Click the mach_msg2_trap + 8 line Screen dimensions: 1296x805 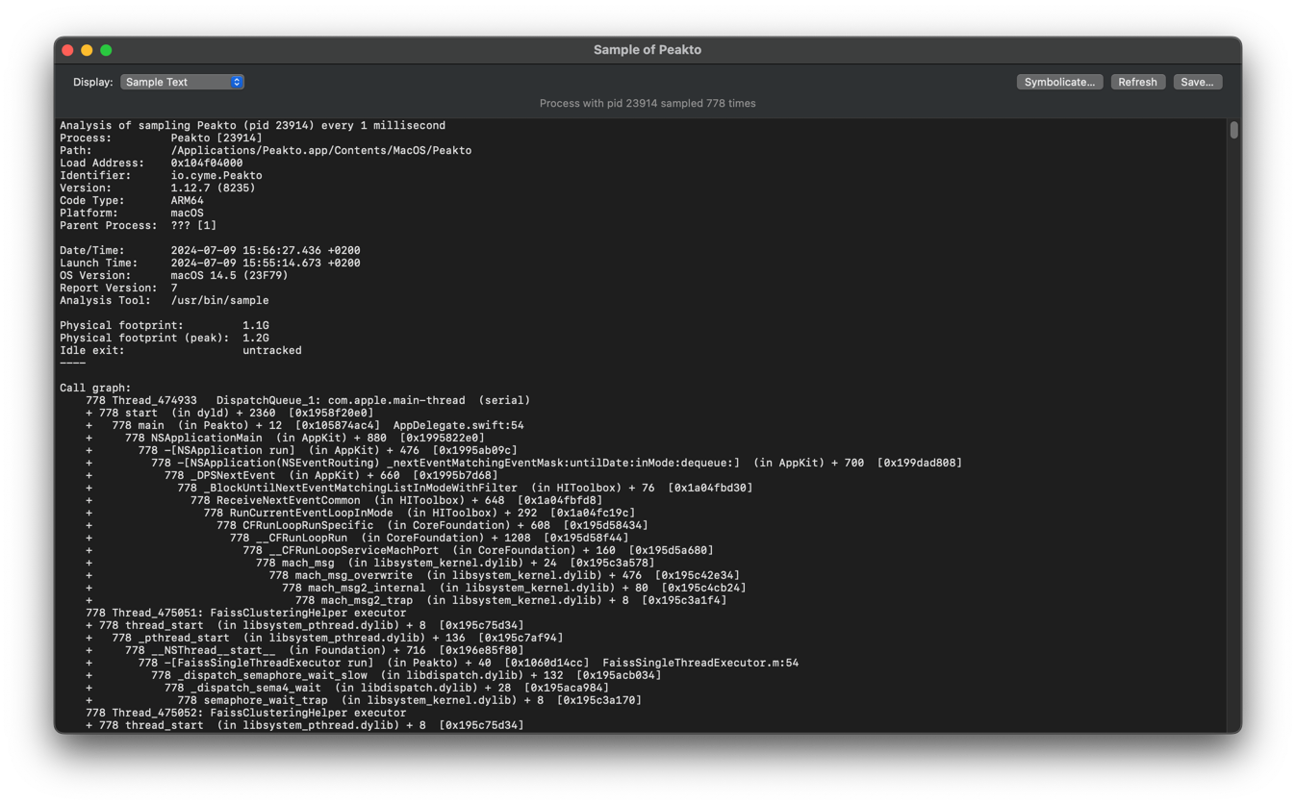(x=406, y=600)
